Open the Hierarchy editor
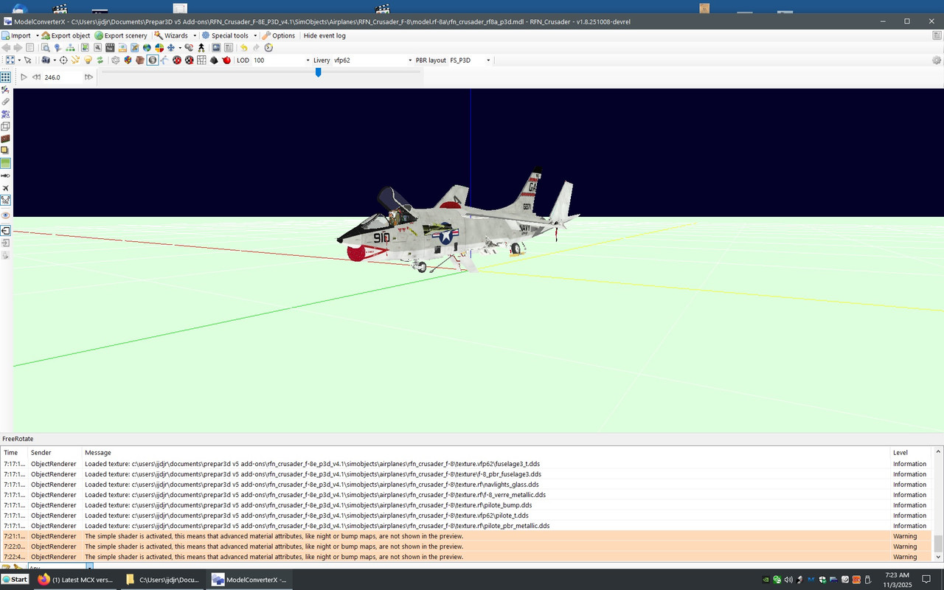This screenshot has height=590, width=944. (x=71, y=47)
